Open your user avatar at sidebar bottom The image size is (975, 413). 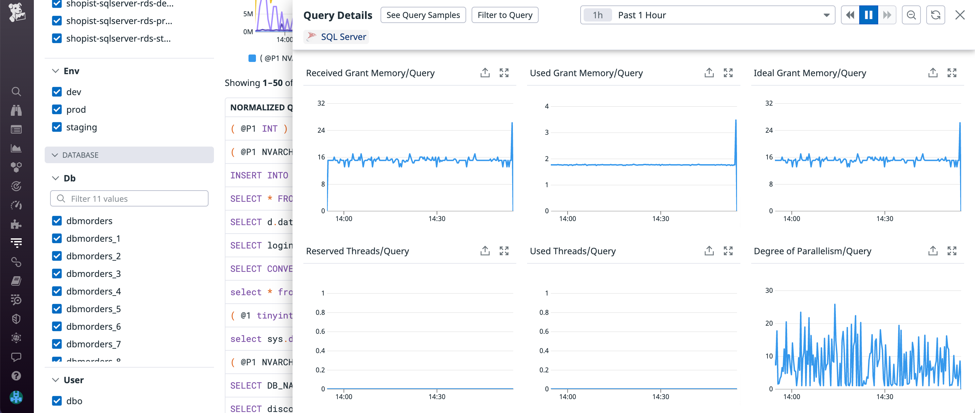pos(16,397)
